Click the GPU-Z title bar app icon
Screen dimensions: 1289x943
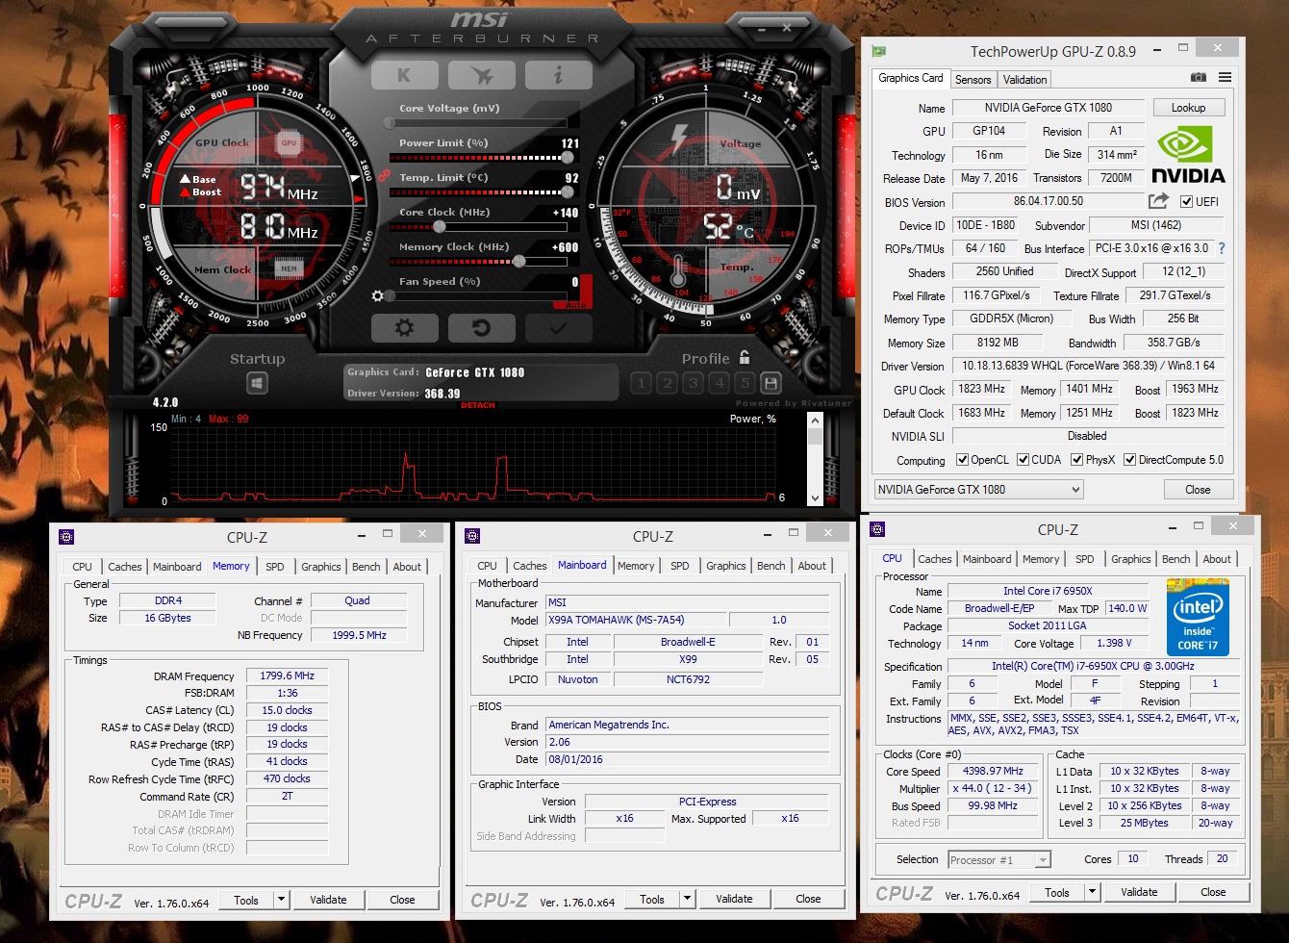pos(878,50)
